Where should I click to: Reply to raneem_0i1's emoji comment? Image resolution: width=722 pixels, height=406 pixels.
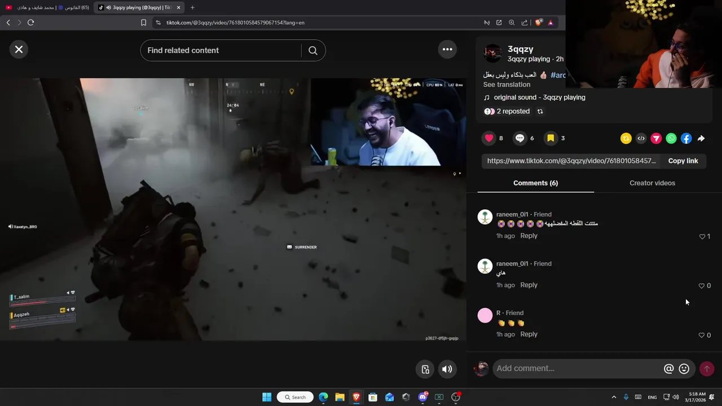click(529, 236)
